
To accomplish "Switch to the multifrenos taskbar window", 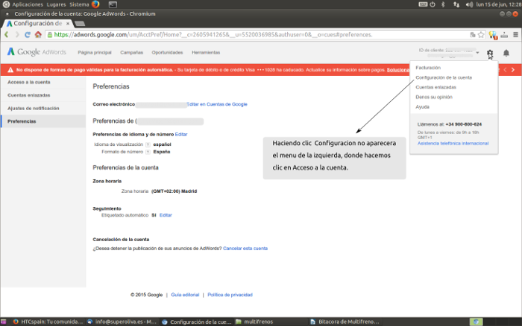I will coord(255,322).
